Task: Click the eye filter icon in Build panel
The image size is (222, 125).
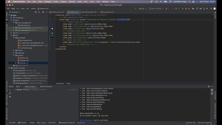Action: 10,97
